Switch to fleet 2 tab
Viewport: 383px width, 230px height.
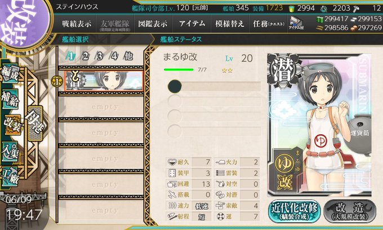click(85, 56)
